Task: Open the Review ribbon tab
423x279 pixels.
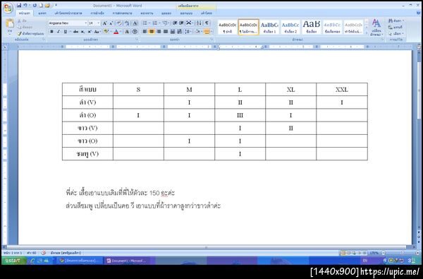Action: pyautogui.click(x=147, y=13)
